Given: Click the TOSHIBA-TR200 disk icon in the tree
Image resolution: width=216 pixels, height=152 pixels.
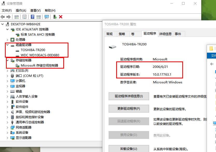Looking at the screenshot, I should (x=17, y=51).
